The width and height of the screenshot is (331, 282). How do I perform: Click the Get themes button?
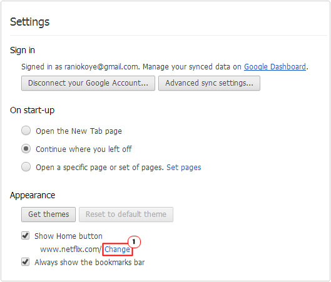48,214
